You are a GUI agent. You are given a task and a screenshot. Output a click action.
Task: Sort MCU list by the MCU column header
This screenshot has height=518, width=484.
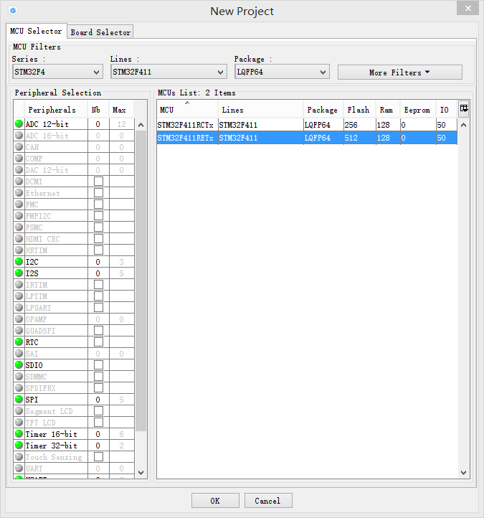point(187,109)
